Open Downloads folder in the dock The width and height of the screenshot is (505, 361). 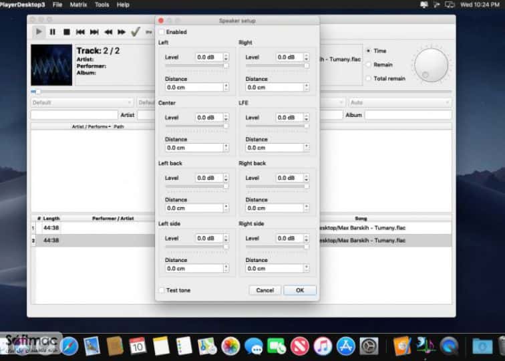[x=482, y=346]
